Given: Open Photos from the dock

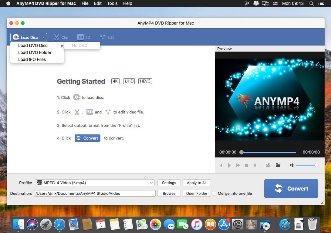Looking at the screenshot, I should (x=155, y=224).
